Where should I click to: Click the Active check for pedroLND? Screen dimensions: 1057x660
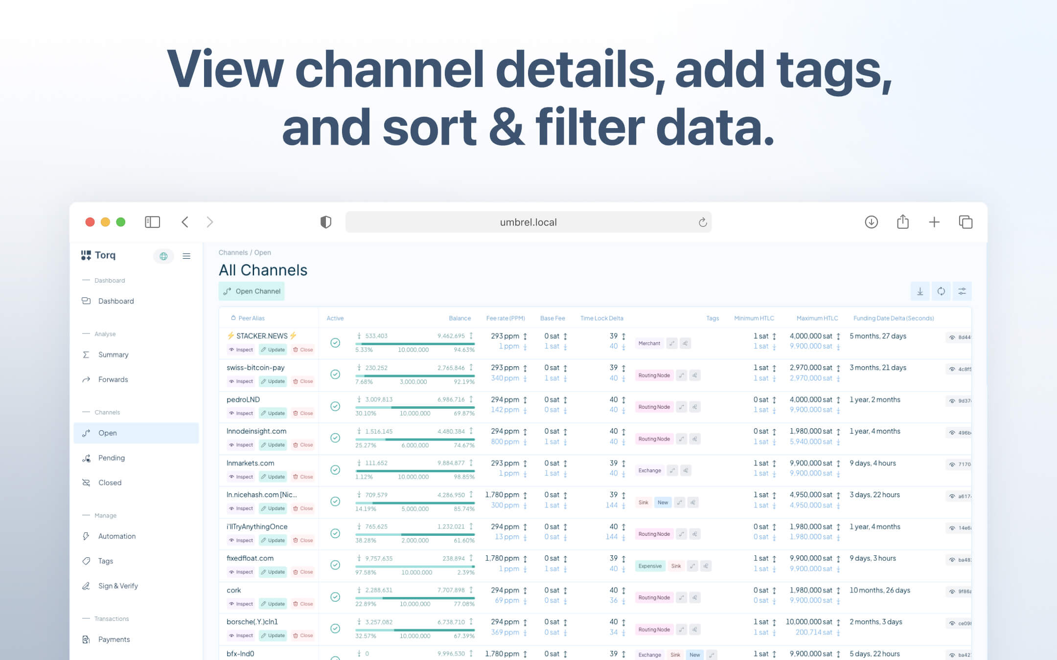[x=335, y=406]
